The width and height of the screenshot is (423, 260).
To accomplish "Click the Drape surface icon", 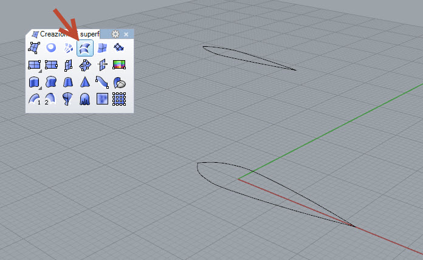I will 85,99.
